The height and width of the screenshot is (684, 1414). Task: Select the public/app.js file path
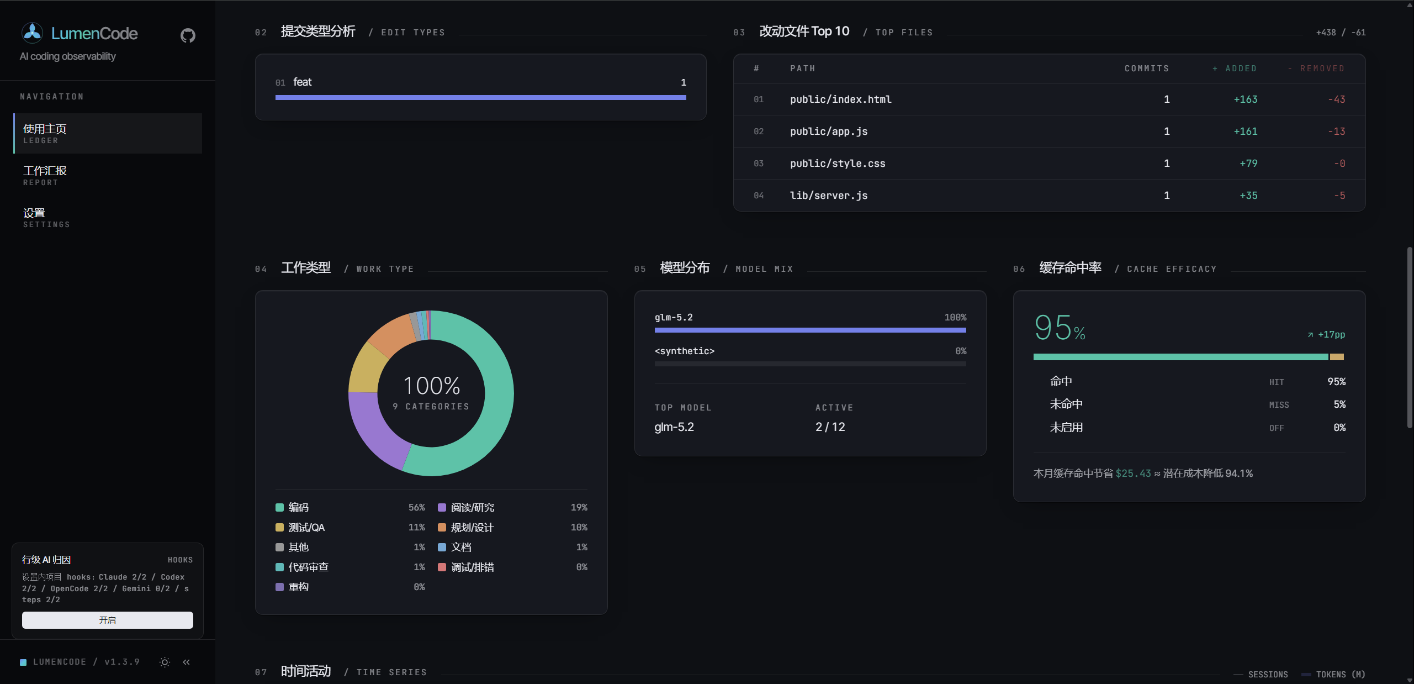[828, 131]
